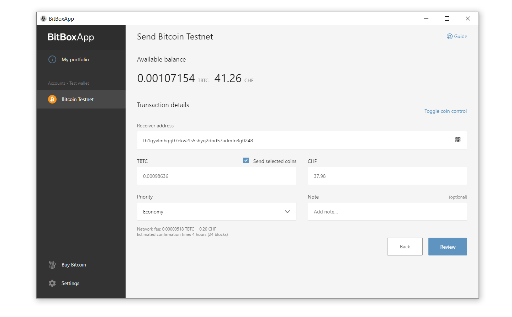Click the Transaction details heading
The height and width of the screenshot is (317, 512).
(163, 105)
